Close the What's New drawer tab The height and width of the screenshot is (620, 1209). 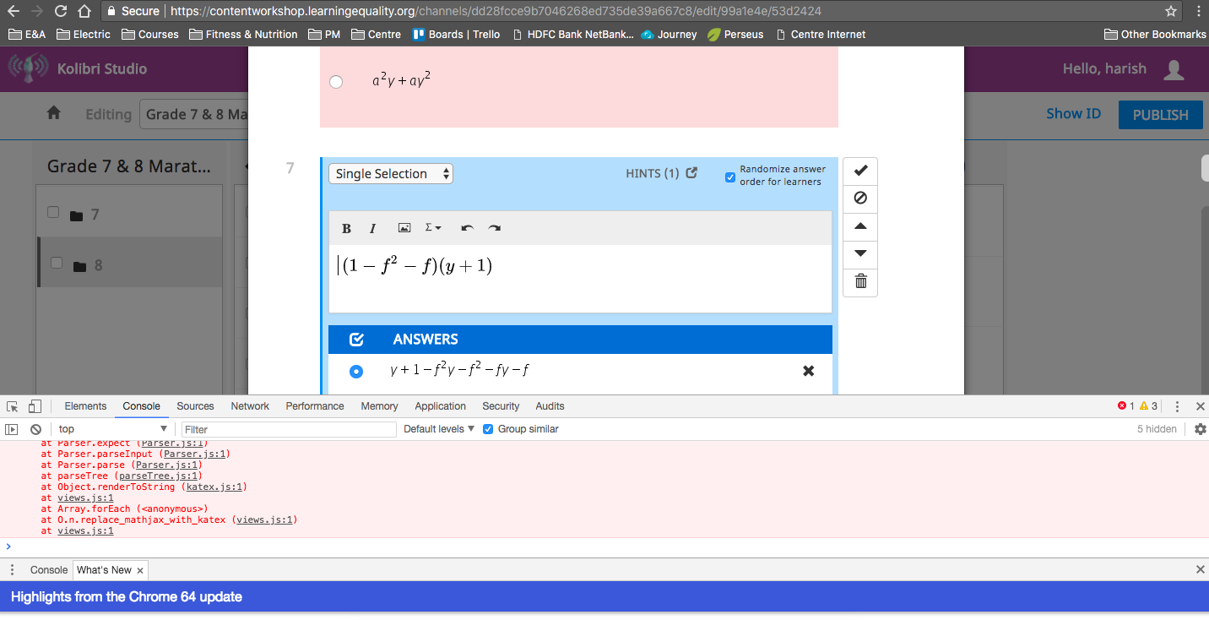140,570
